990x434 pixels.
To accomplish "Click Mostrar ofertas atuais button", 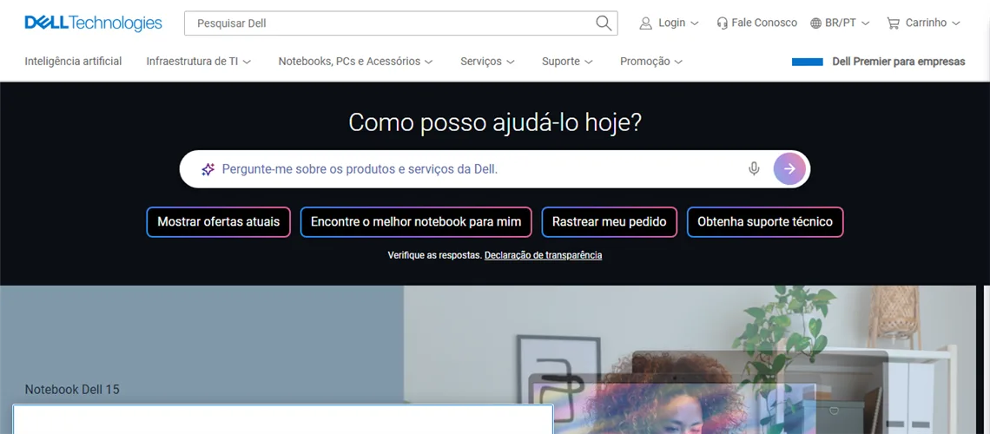I will pos(219,222).
